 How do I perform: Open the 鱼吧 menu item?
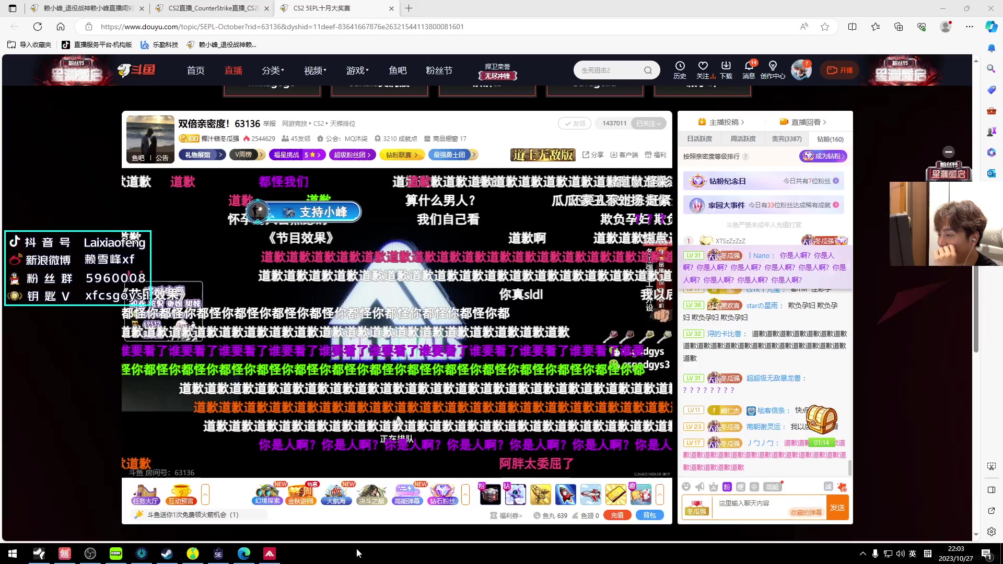coord(398,70)
